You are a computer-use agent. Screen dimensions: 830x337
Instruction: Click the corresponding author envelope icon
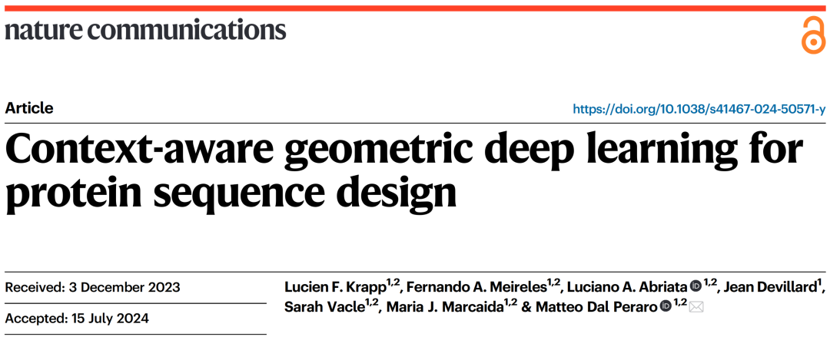point(696,307)
